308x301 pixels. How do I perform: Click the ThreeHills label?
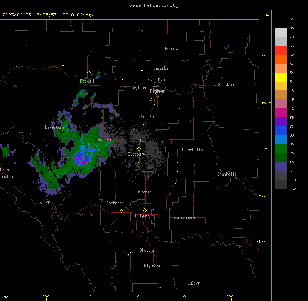[192, 149]
